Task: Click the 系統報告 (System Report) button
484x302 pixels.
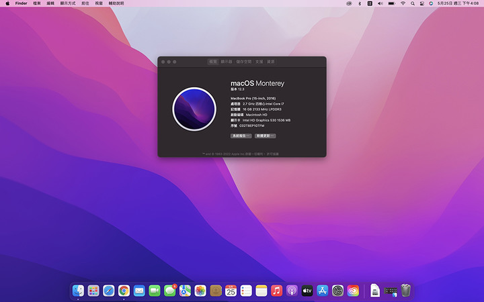Action: (241, 136)
